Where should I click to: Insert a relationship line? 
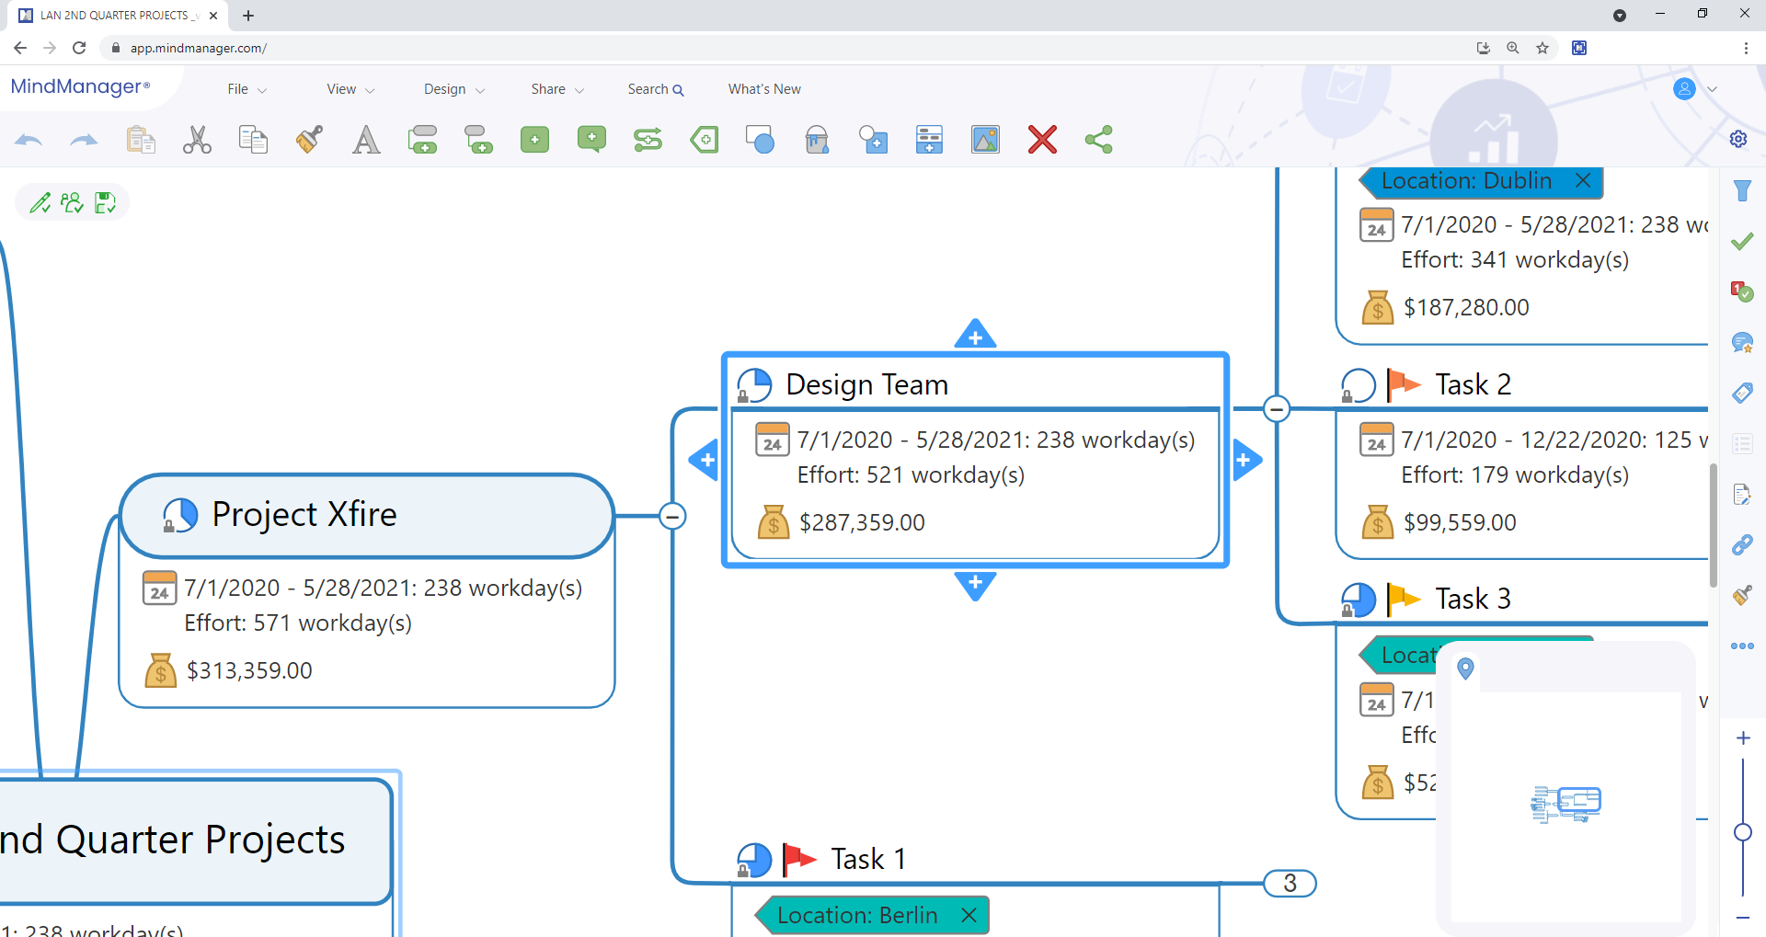648,140
